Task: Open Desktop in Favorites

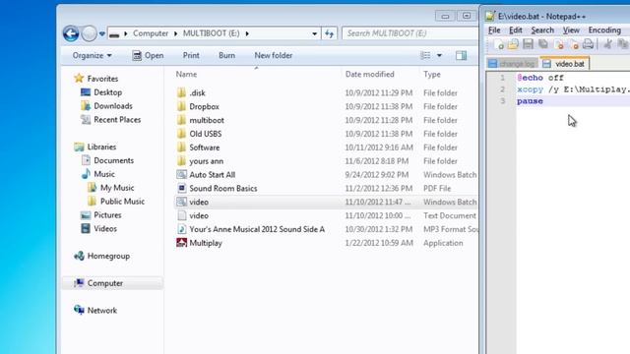Action: [107, 92]
